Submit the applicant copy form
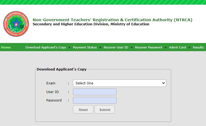Viewport: 206px width, 126px height. (105, 110)
